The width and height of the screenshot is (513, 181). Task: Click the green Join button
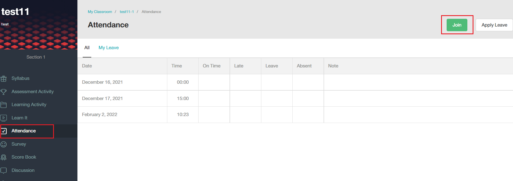[457, 25]
